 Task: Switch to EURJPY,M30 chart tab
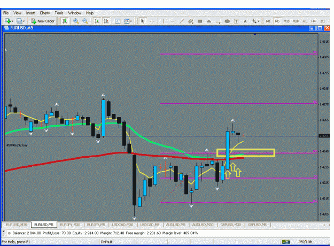pyautogui.click(x=70, y=225)
